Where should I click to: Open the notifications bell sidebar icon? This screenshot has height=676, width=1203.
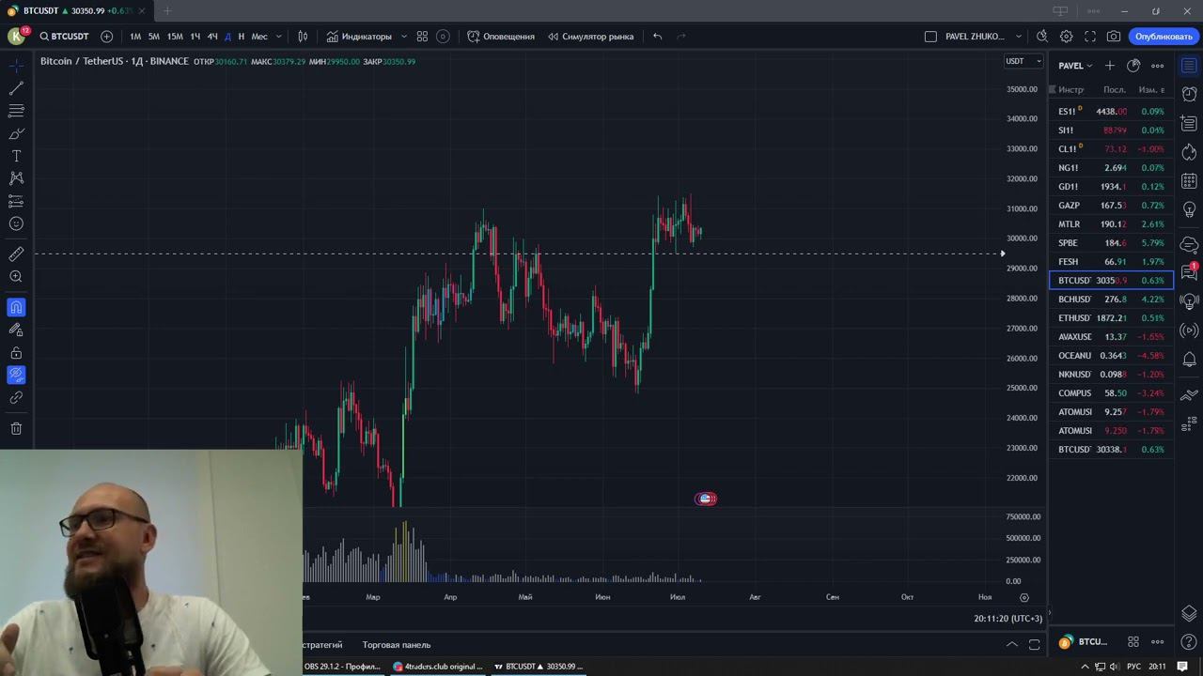1189,360
